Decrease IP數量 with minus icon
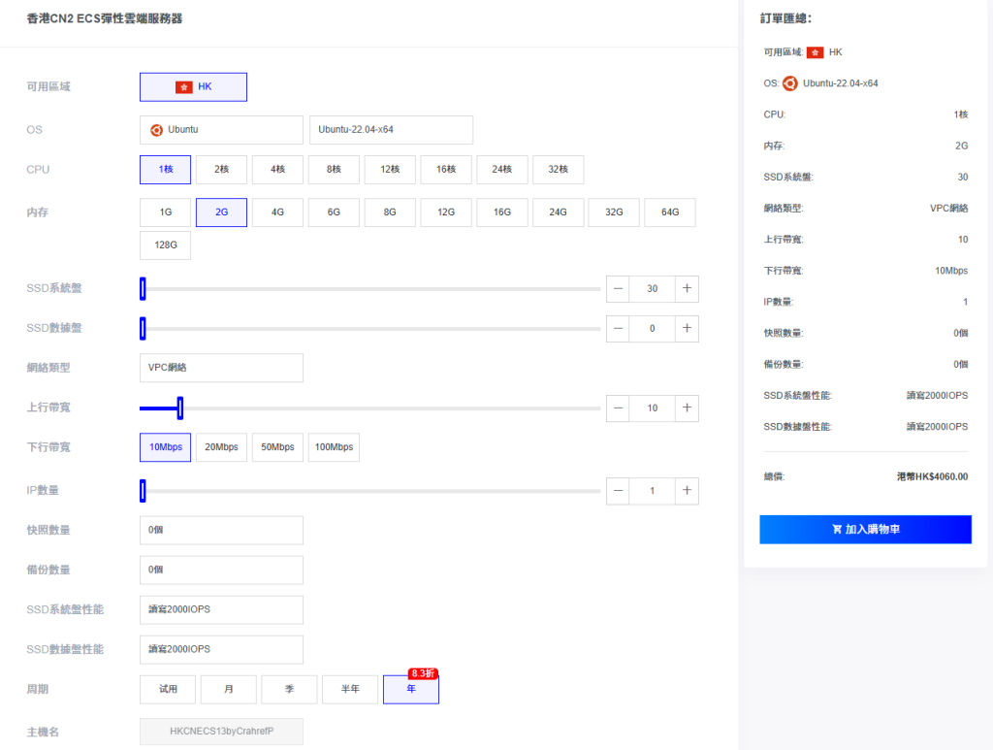 (618, 491)
